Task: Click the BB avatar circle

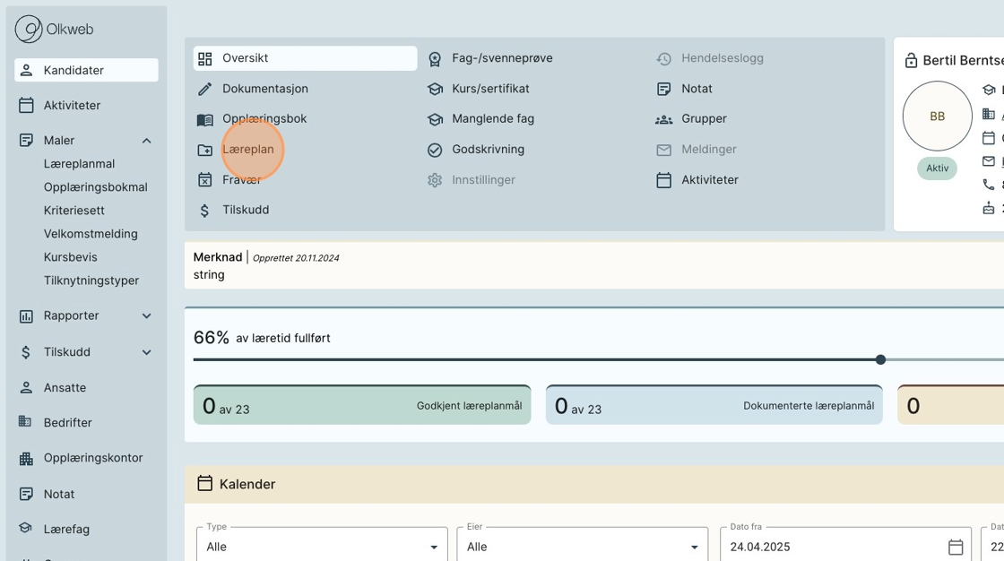Action: [x=938, y=116]
